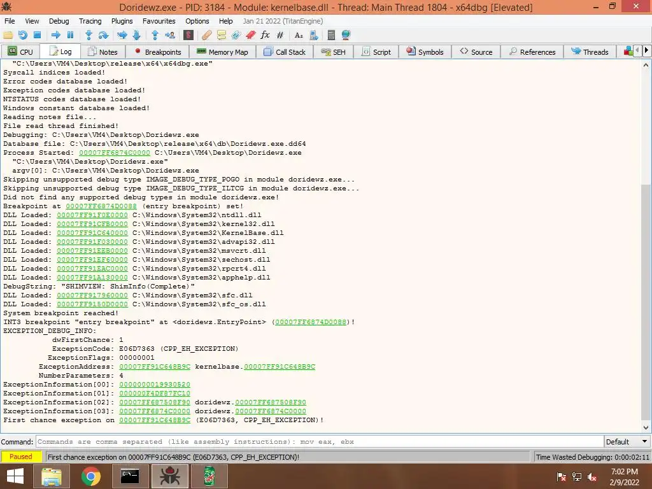Show the Bookmarks red icon
Image resolution: width=652 pixels, height=489 pixels.
tap(250, 36)
